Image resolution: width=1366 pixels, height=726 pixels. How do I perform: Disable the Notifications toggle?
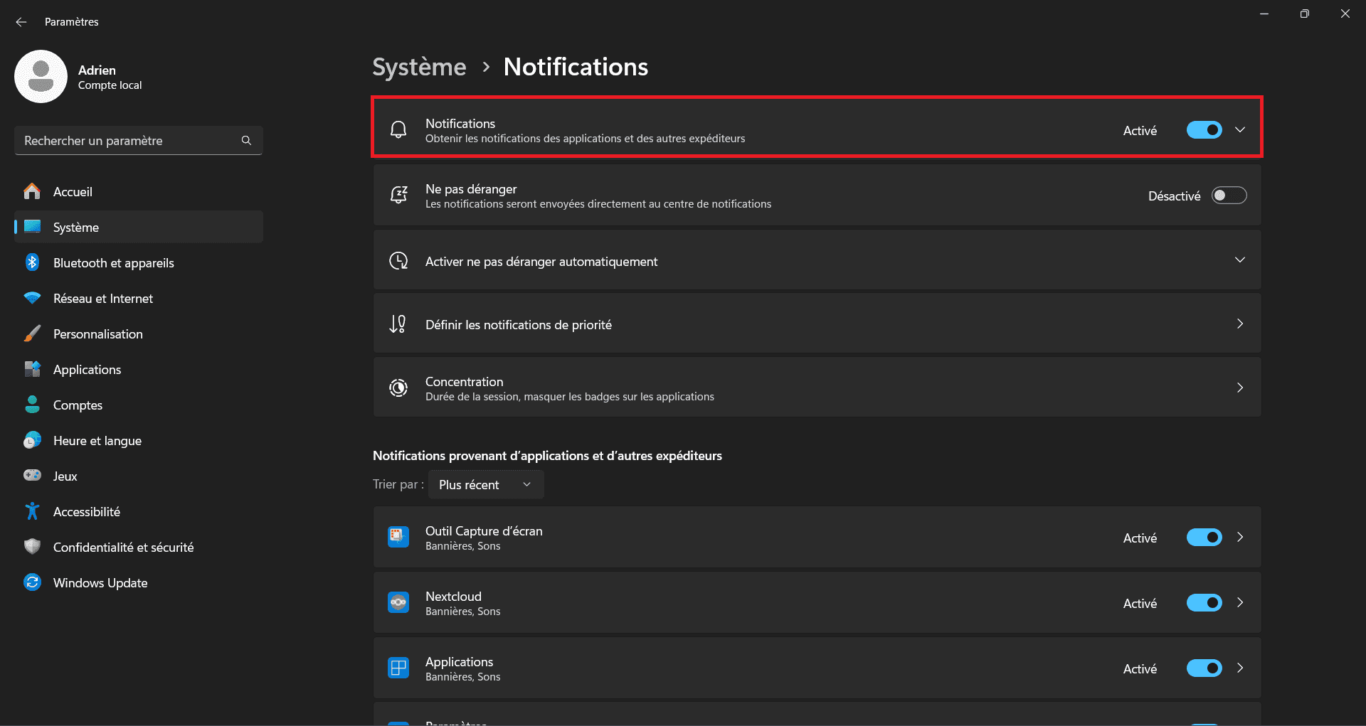(1203, 129)
